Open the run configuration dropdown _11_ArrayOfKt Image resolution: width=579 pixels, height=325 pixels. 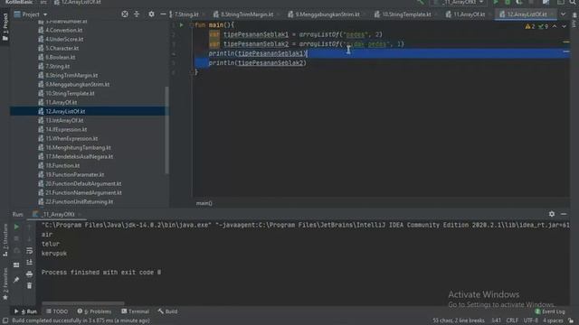coord(459,2)
